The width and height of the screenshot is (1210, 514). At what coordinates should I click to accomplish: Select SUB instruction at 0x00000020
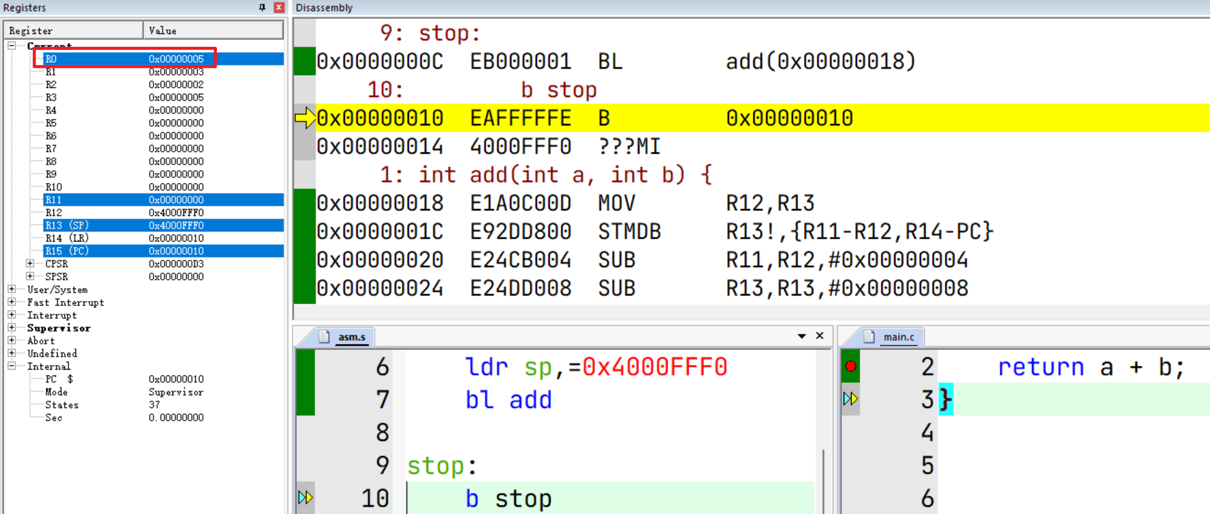763,260
